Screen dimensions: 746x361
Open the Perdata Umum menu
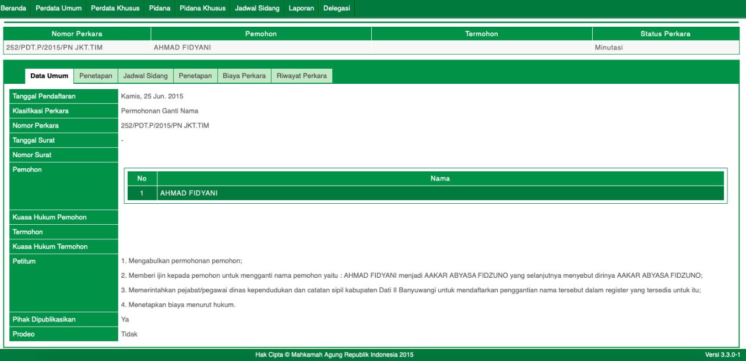pyautogui.click(x=58, y=8)
